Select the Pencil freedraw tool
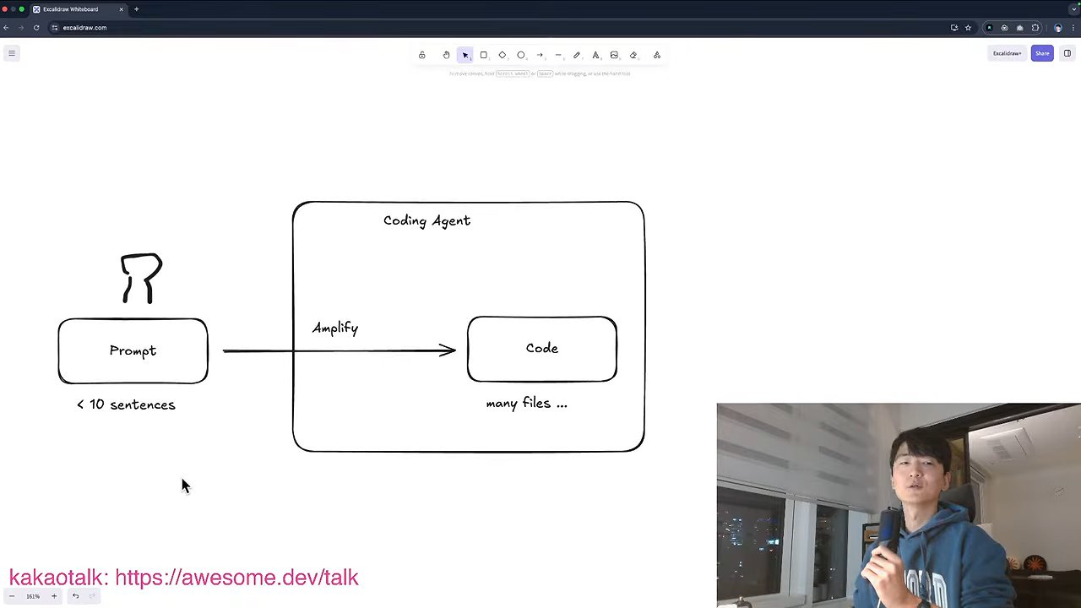This screenshot has height=608, width=1081. (577, 55)
